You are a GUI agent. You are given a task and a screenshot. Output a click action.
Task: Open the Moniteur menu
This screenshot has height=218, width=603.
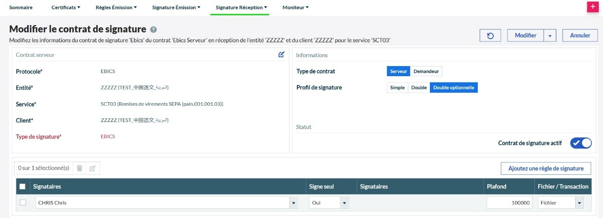295,7
